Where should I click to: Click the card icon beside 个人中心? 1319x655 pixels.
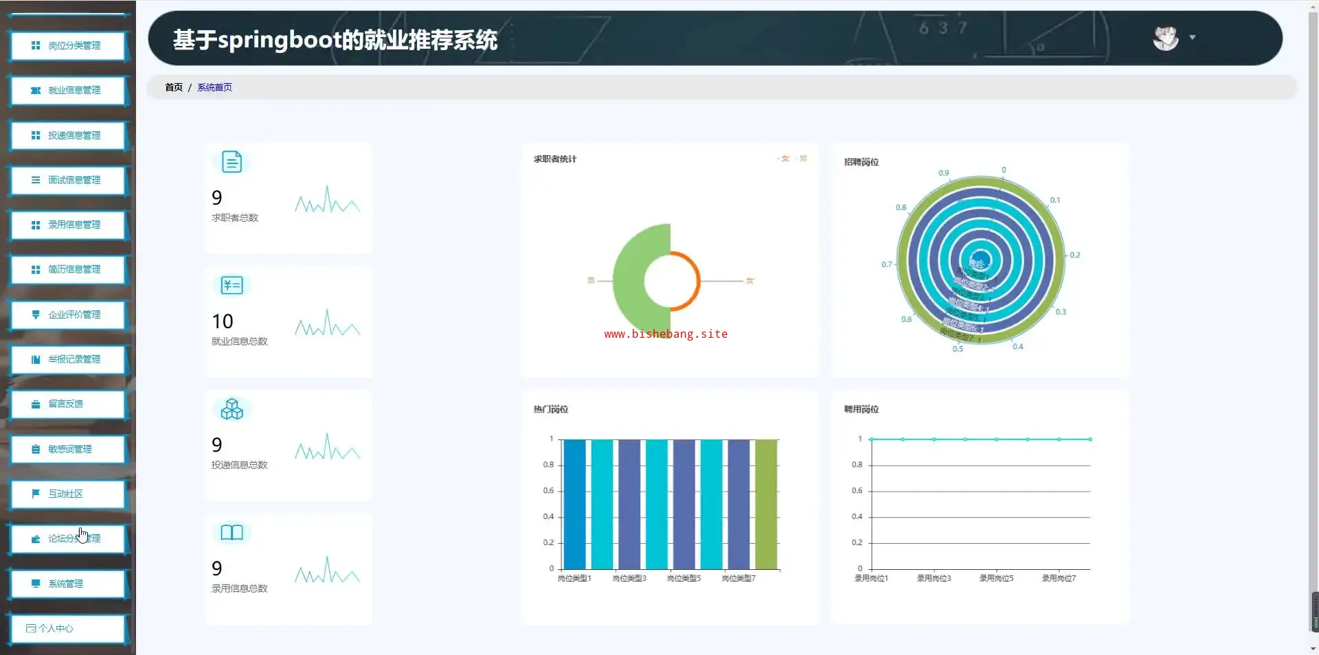[31, 628]
